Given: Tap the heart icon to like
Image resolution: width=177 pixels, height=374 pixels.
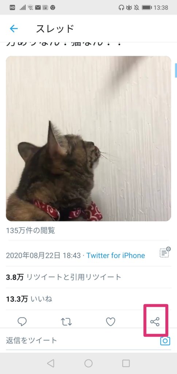Looking at the screenshot, I should [111, 322].
